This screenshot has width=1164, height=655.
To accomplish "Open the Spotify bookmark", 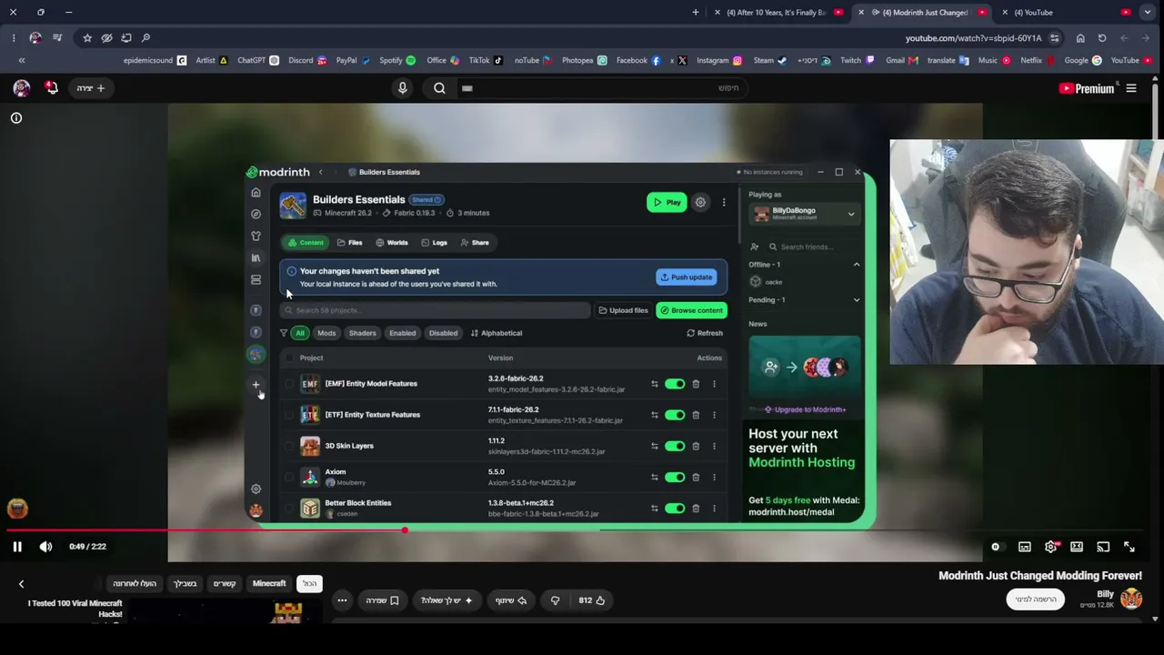I will [397, 61].
